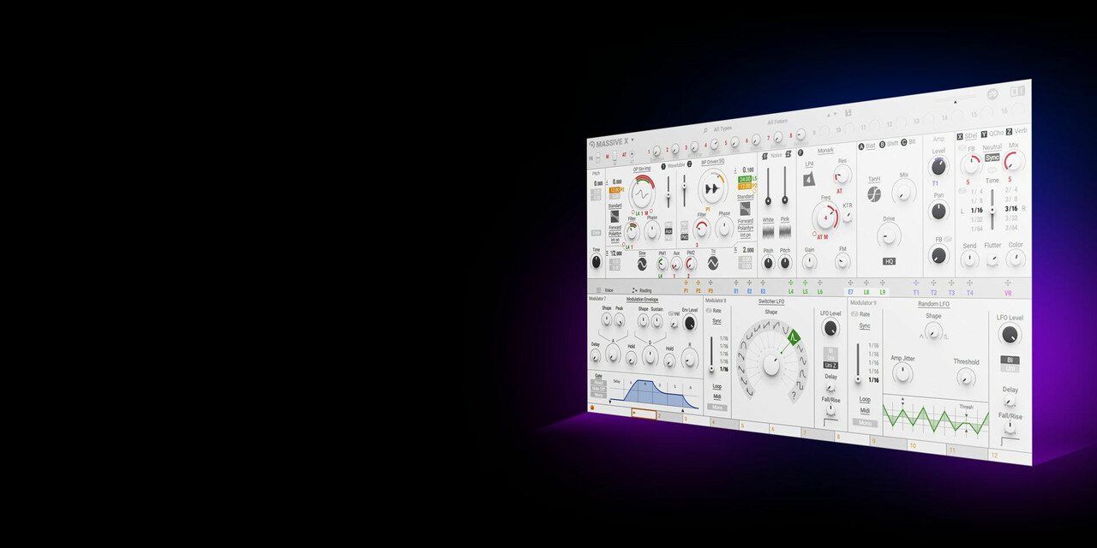
Task: Select the Sine oscillator waveform icon
Action: click(640, 264)
